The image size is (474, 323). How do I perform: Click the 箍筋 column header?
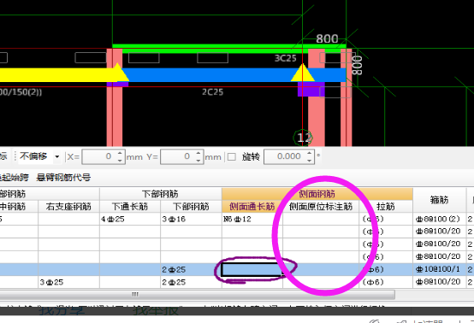(x=439, y=200)
